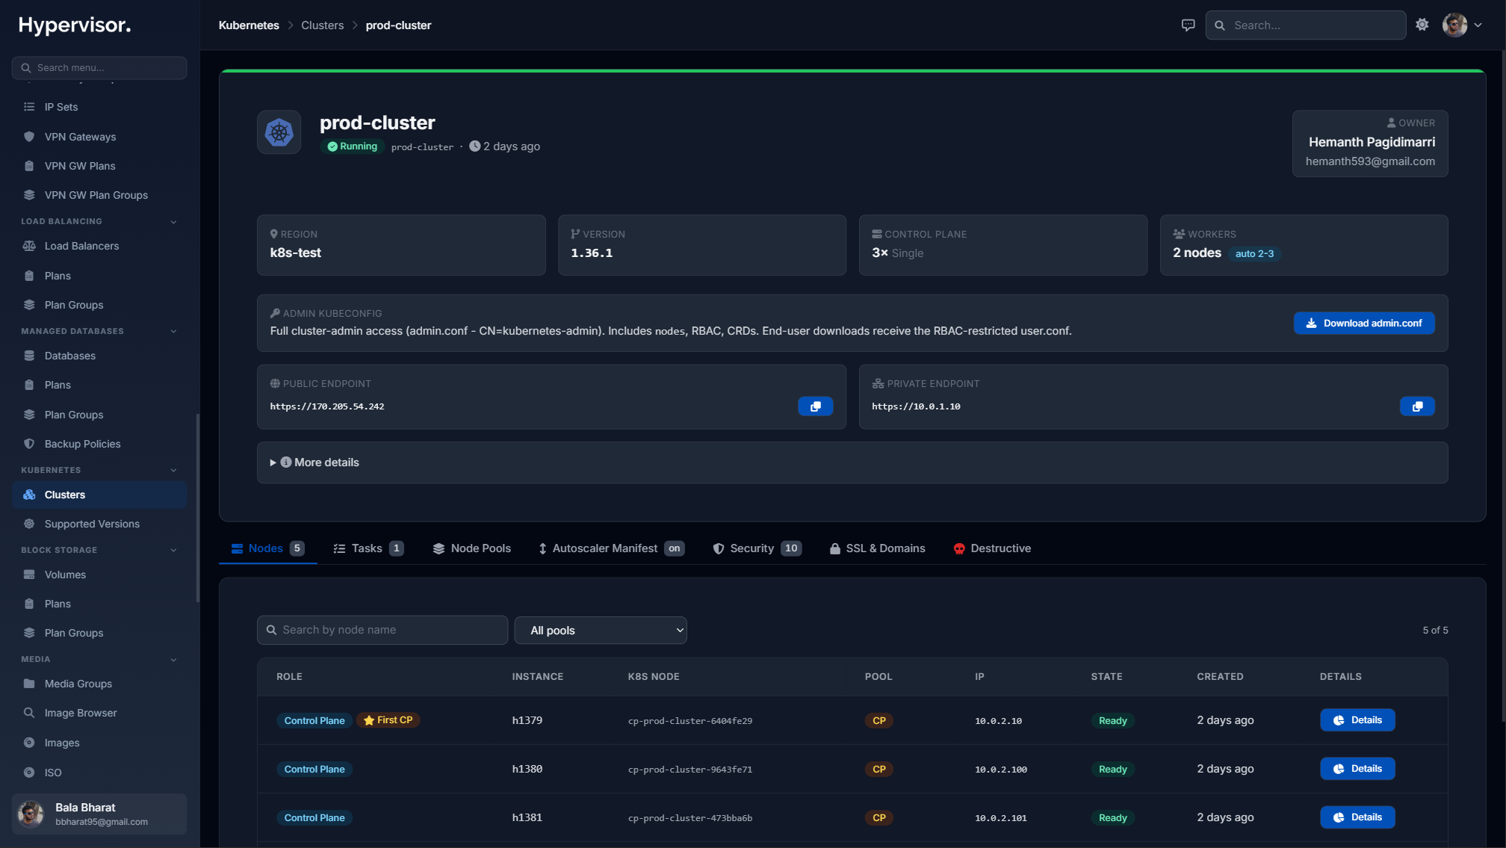The image size is (1506, 848).
Task: Open the All pools dropdown
Action: pos(601,630)
